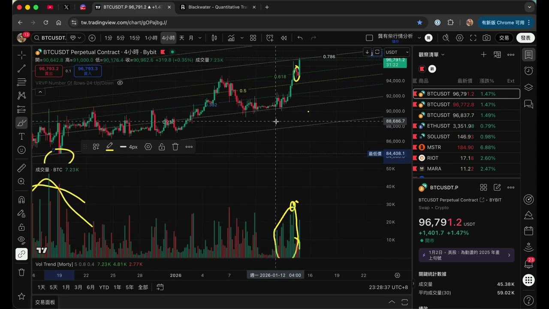Viewport: 549px width, 309px height.
Task: Open quick search in top toolbar
Action: pos(446,38)
